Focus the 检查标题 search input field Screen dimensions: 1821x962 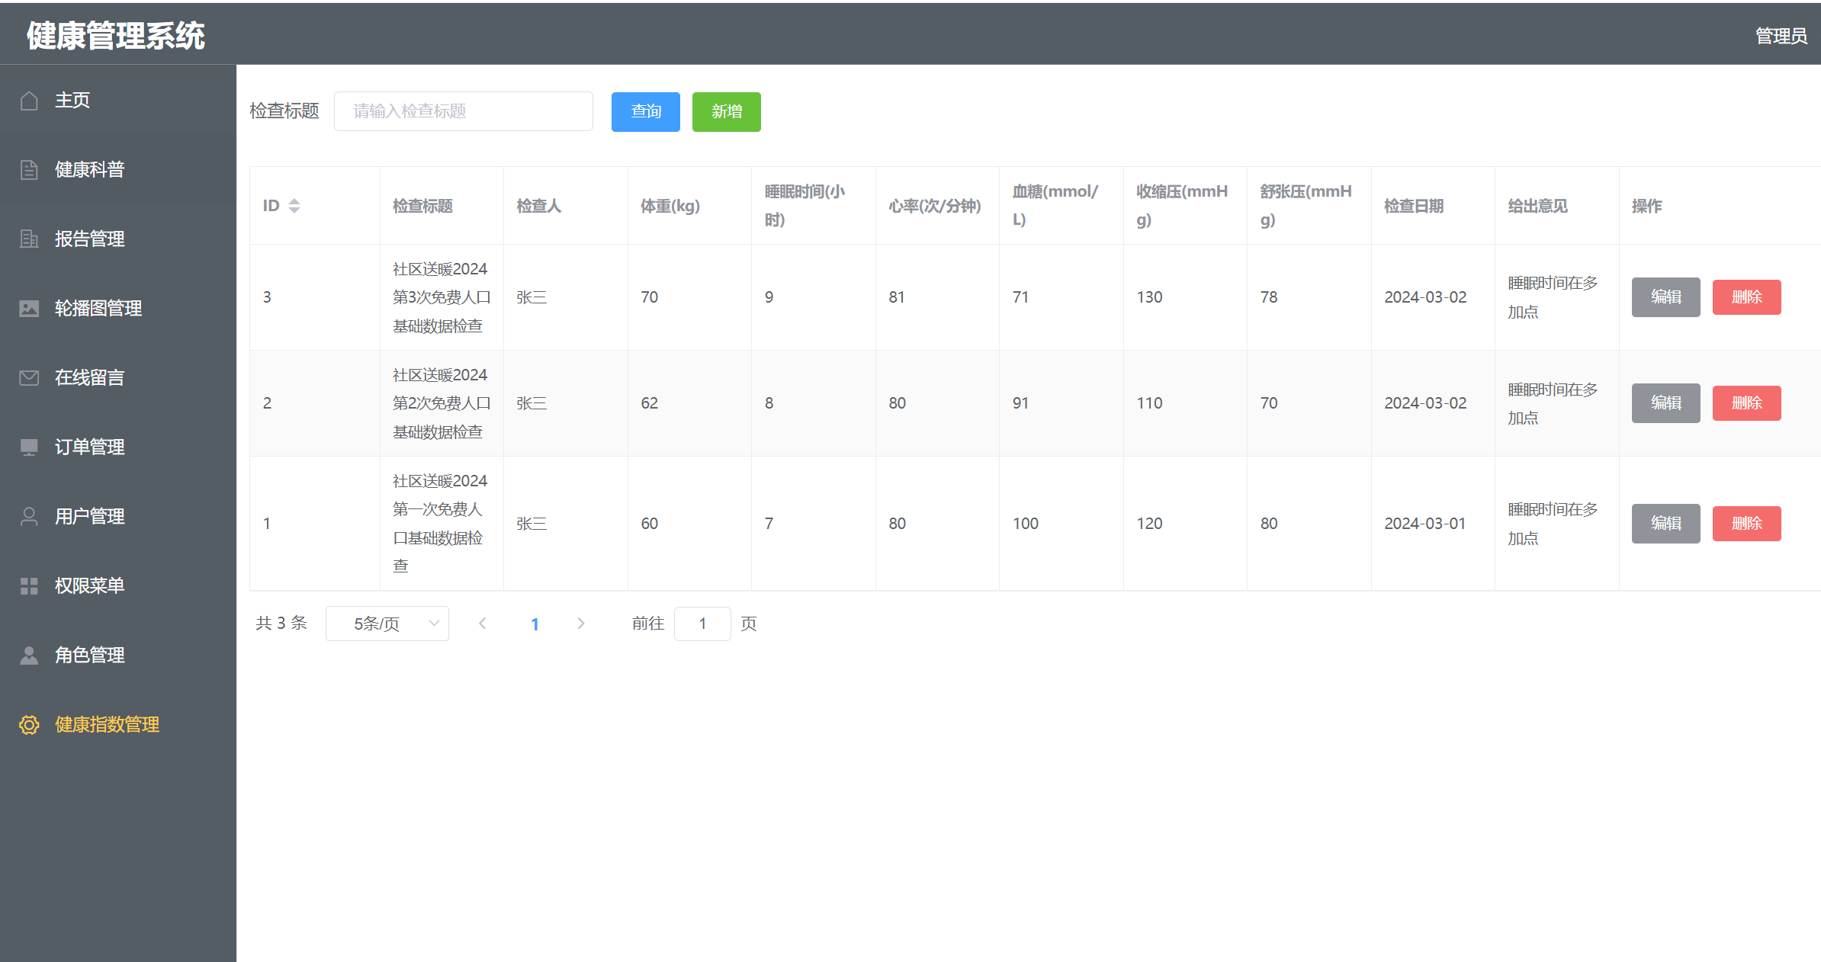click(464, 111)
